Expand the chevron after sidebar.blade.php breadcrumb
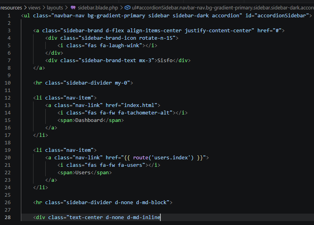Viewport: 314px width, 225px height. click(x=121, y=8)
